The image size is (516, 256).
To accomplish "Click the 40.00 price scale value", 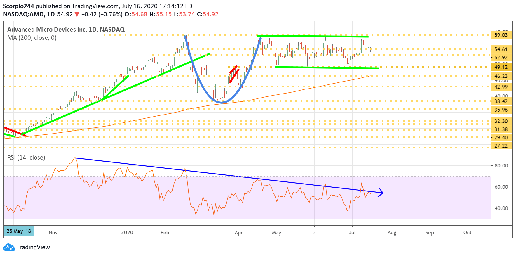I will click(501, 96).
